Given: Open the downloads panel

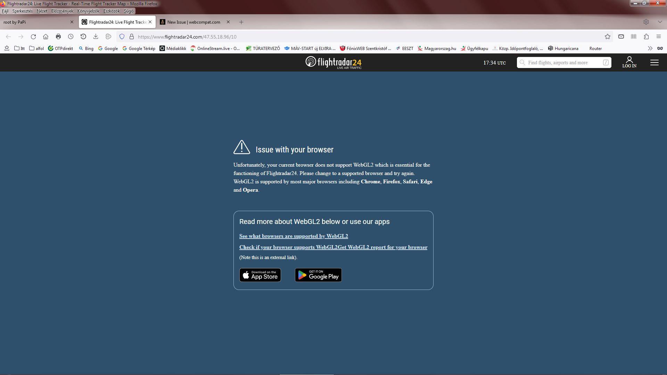Looking at the screenshot, I should (x=96, y=37).
